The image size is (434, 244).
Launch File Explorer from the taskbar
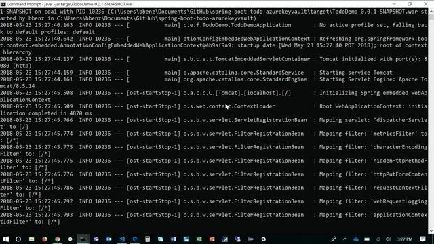coord(32,239)
